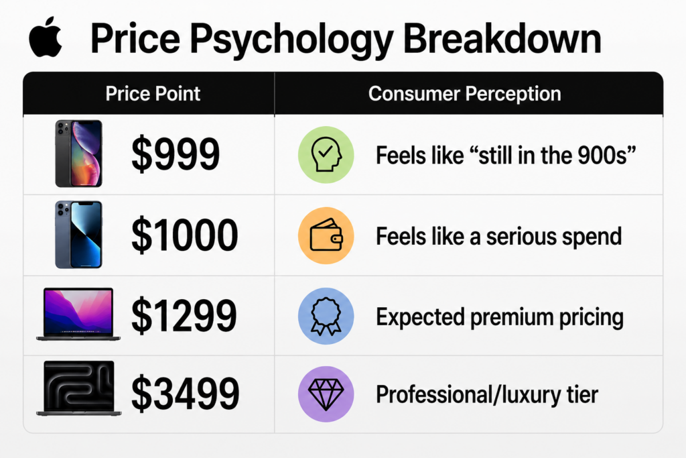This screenshot has width=686, height=458.
Task: Select the green head-with-checkmark icon
Action: coord(326,154)
